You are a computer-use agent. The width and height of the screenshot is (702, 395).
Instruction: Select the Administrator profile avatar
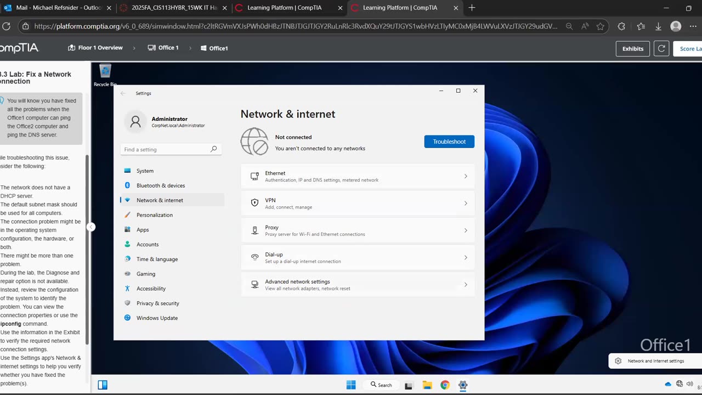pos(135,122)
